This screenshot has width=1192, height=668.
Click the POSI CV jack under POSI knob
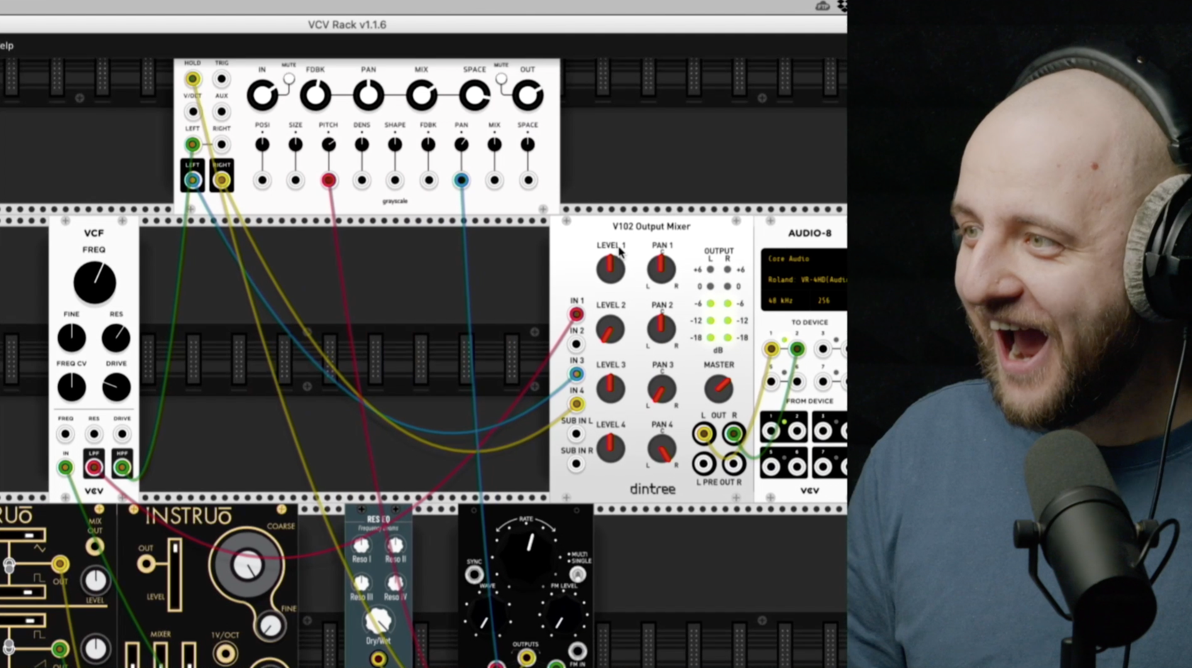click(262, 180)
